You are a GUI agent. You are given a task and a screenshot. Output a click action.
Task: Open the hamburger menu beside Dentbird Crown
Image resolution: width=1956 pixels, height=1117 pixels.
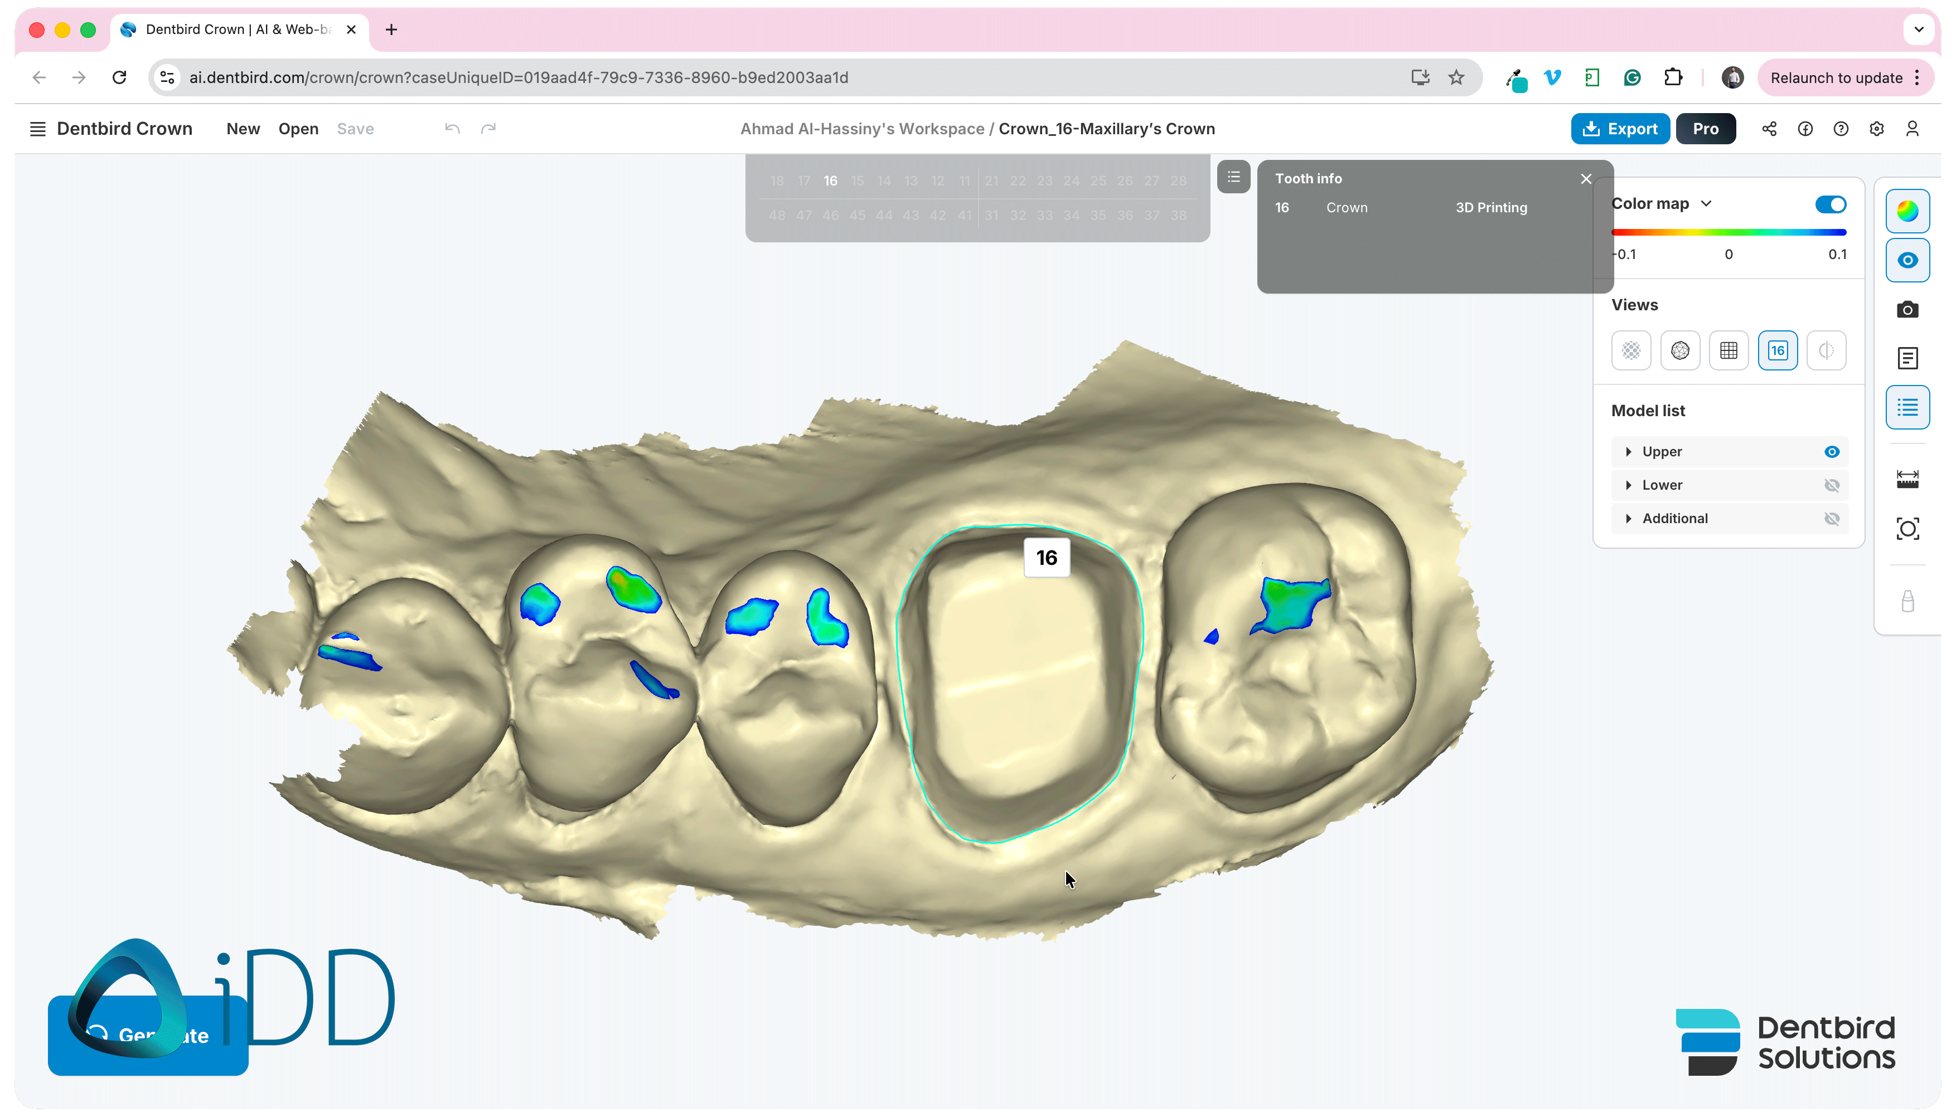pos(37,129)
